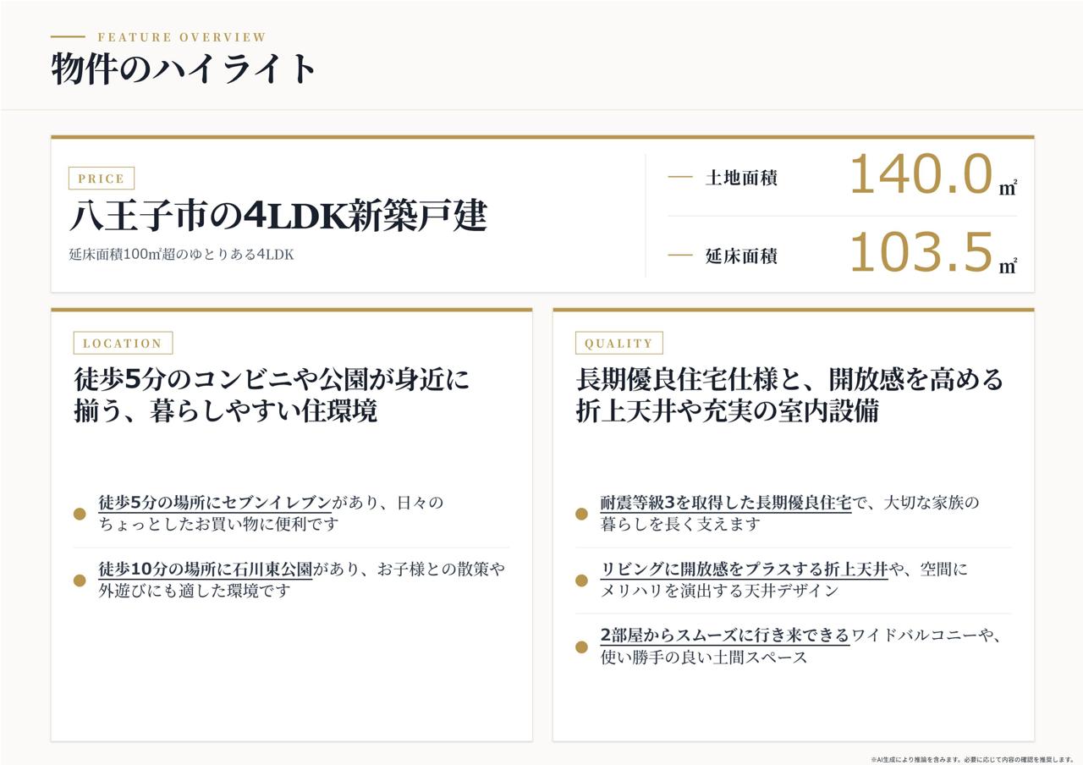Click the FEATURE OVERVIEW label
Screen dimensions: 1083x765
coord(182,37)
